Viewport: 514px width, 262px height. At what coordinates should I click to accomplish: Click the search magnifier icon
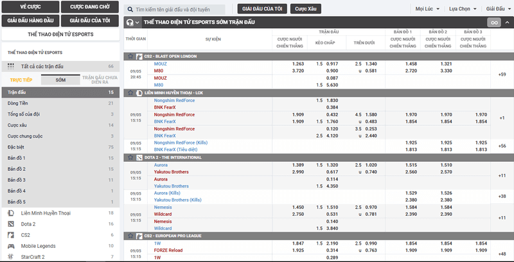(x=130, y=10)
